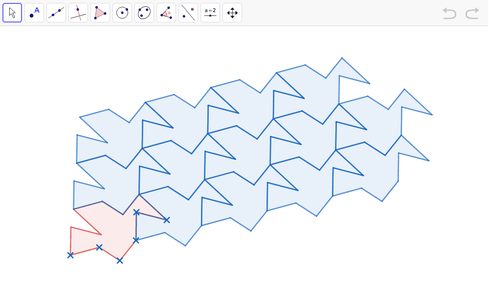The image size is (489, 308).
Task: Click the Redo arrow
Action: (472, 14)
